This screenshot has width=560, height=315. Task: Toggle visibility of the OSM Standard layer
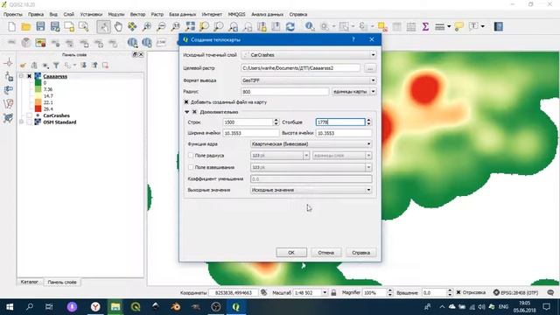coord(29,122)
